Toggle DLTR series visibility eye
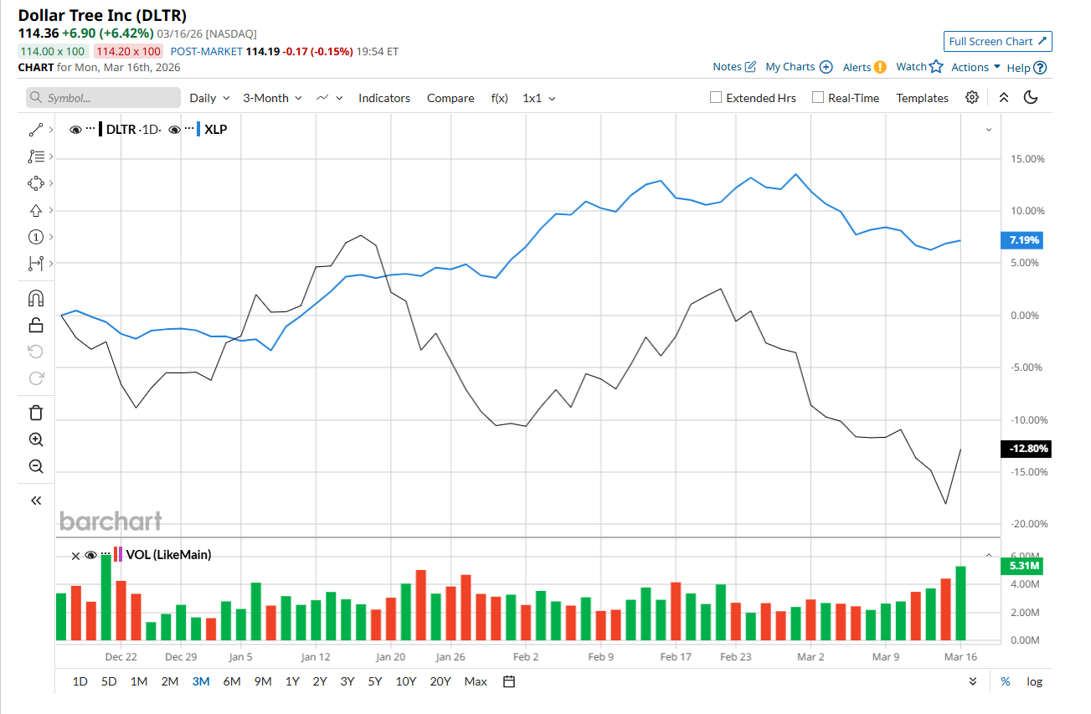This screenshot has height=714, width=1091. 75,130
